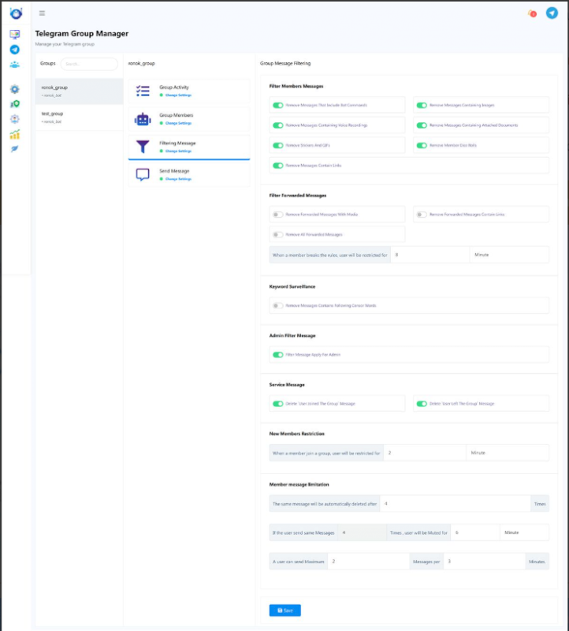569x631 pixels.
Task: Open the dashboard monitor icon in sidebar
Action: [15, 34]
